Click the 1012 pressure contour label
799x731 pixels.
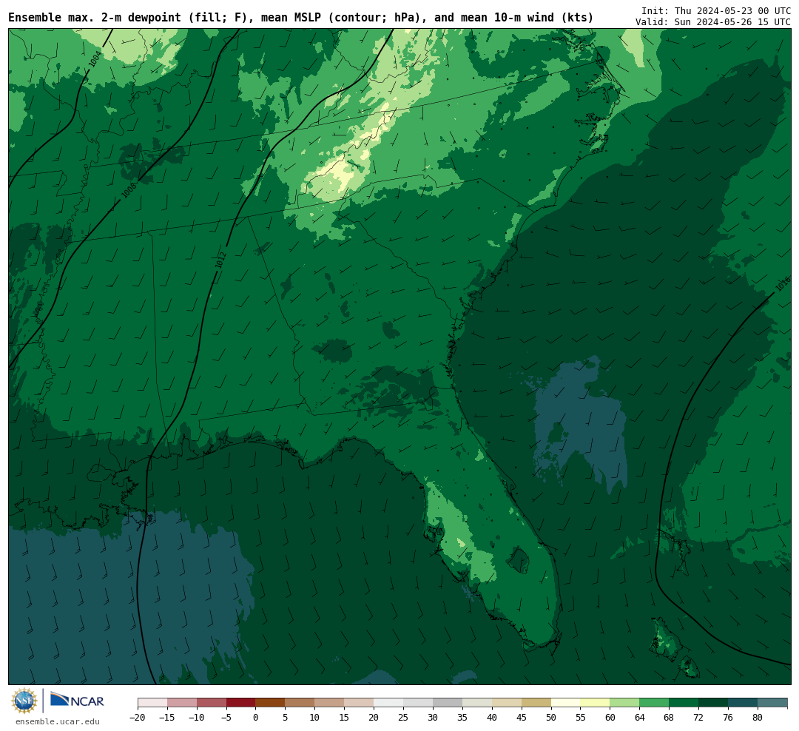click(x=220, y=260)
